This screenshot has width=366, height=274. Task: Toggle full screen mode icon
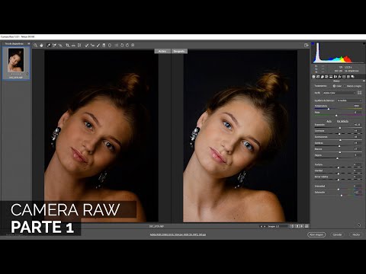pos(306,45)
